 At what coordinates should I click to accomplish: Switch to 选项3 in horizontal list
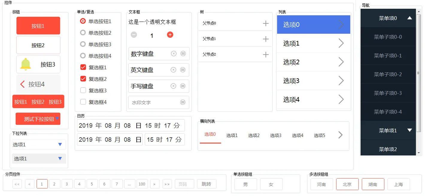(276, 135)
